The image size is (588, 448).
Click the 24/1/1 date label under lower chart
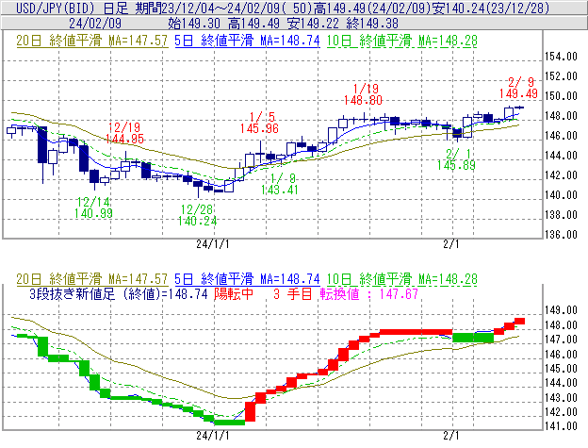(x=213, y=435)
